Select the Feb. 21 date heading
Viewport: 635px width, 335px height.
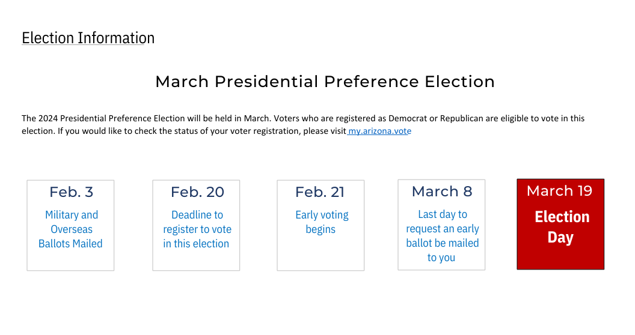point(320,192)
